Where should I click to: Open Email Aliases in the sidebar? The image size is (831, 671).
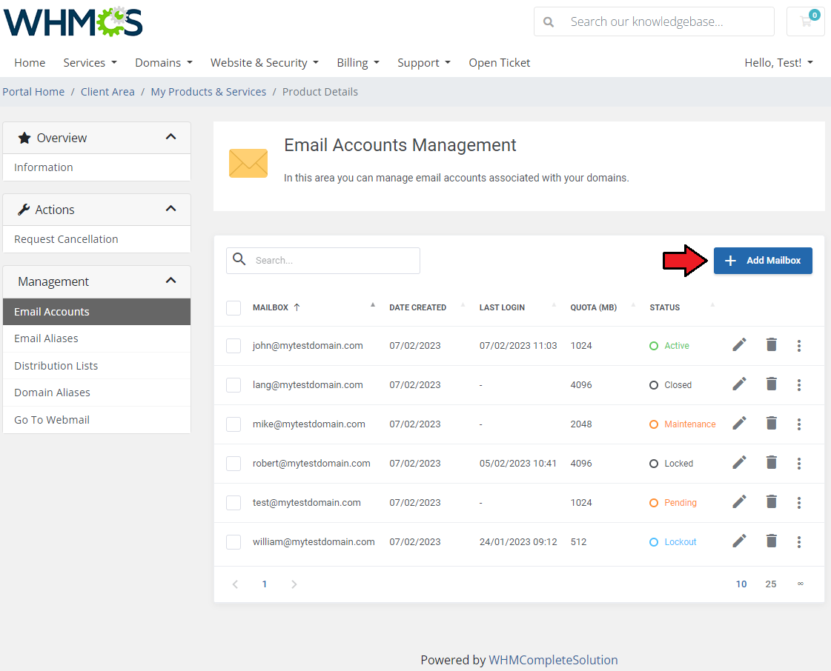tap(96, 338)
